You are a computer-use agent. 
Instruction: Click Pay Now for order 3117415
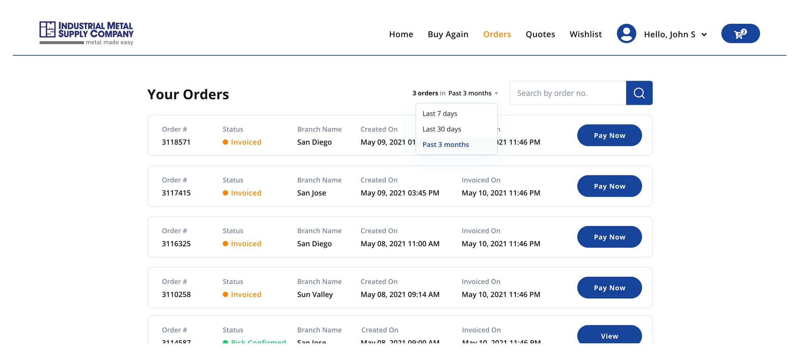coord(609,186)
